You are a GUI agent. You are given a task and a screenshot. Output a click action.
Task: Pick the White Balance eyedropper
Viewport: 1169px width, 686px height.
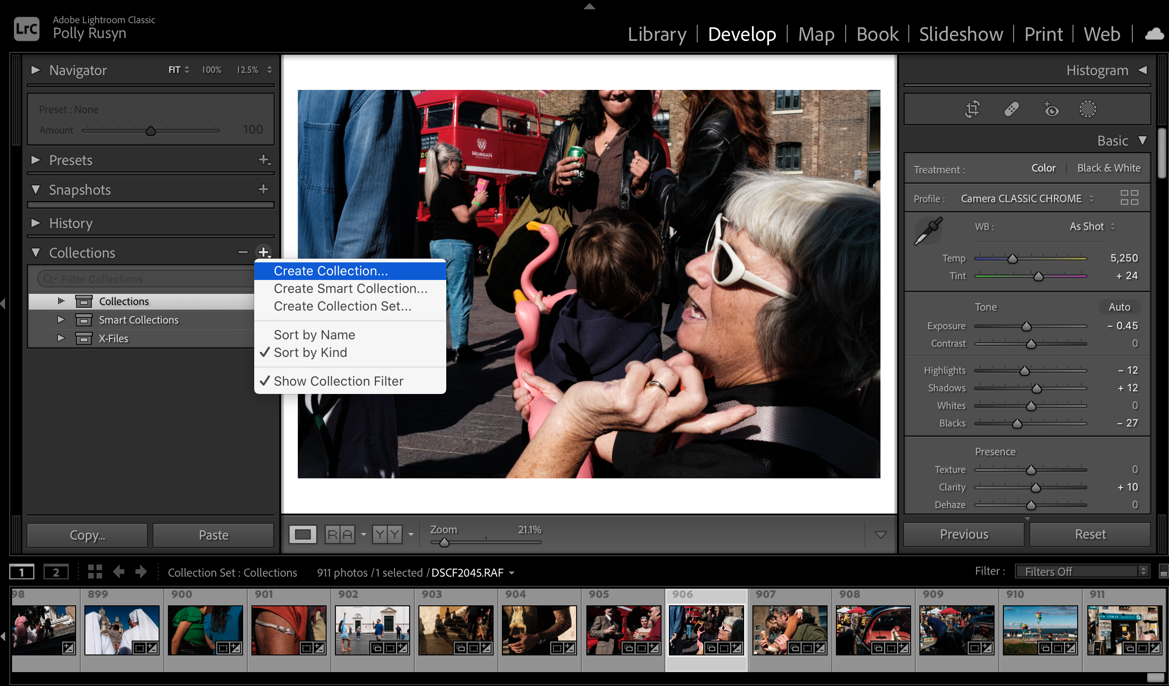pyautogui.click(x=928, y=230)
